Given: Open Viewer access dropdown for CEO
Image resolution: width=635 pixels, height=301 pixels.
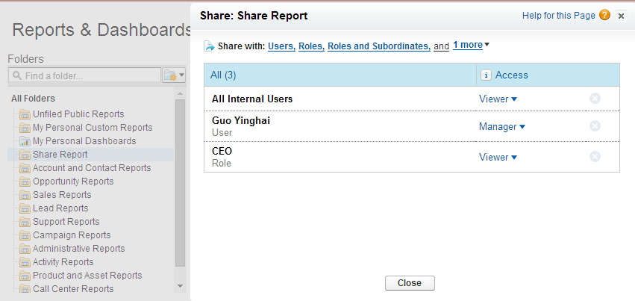Looking at the screenshot, I should [x=498, y=157].
